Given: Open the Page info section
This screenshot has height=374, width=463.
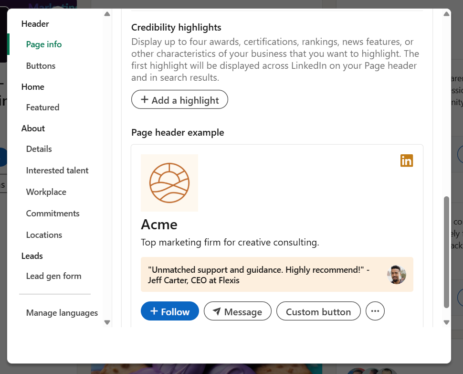Looking at the screenshot, I should [44, 44].
